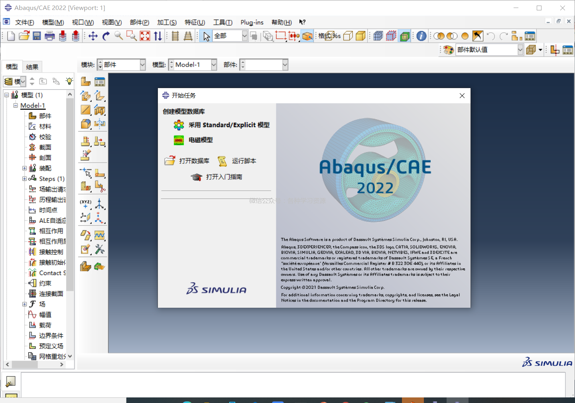The height and width of the screenshot is (403, 575).
Task: Expand the 装配 tree node
Action: (x=25, y=168)
